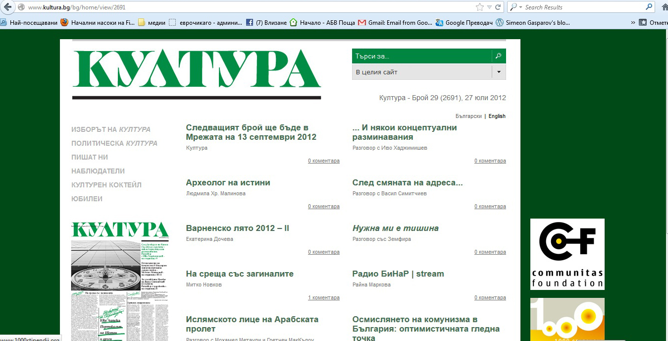Image resolution: width=668 pixels, height=341 pixels.
Task: Click the Communitas Foundation logo
Action: (567, 254)
